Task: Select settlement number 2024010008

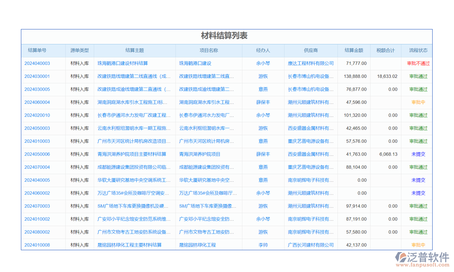Action: click(x=37, y=245)
